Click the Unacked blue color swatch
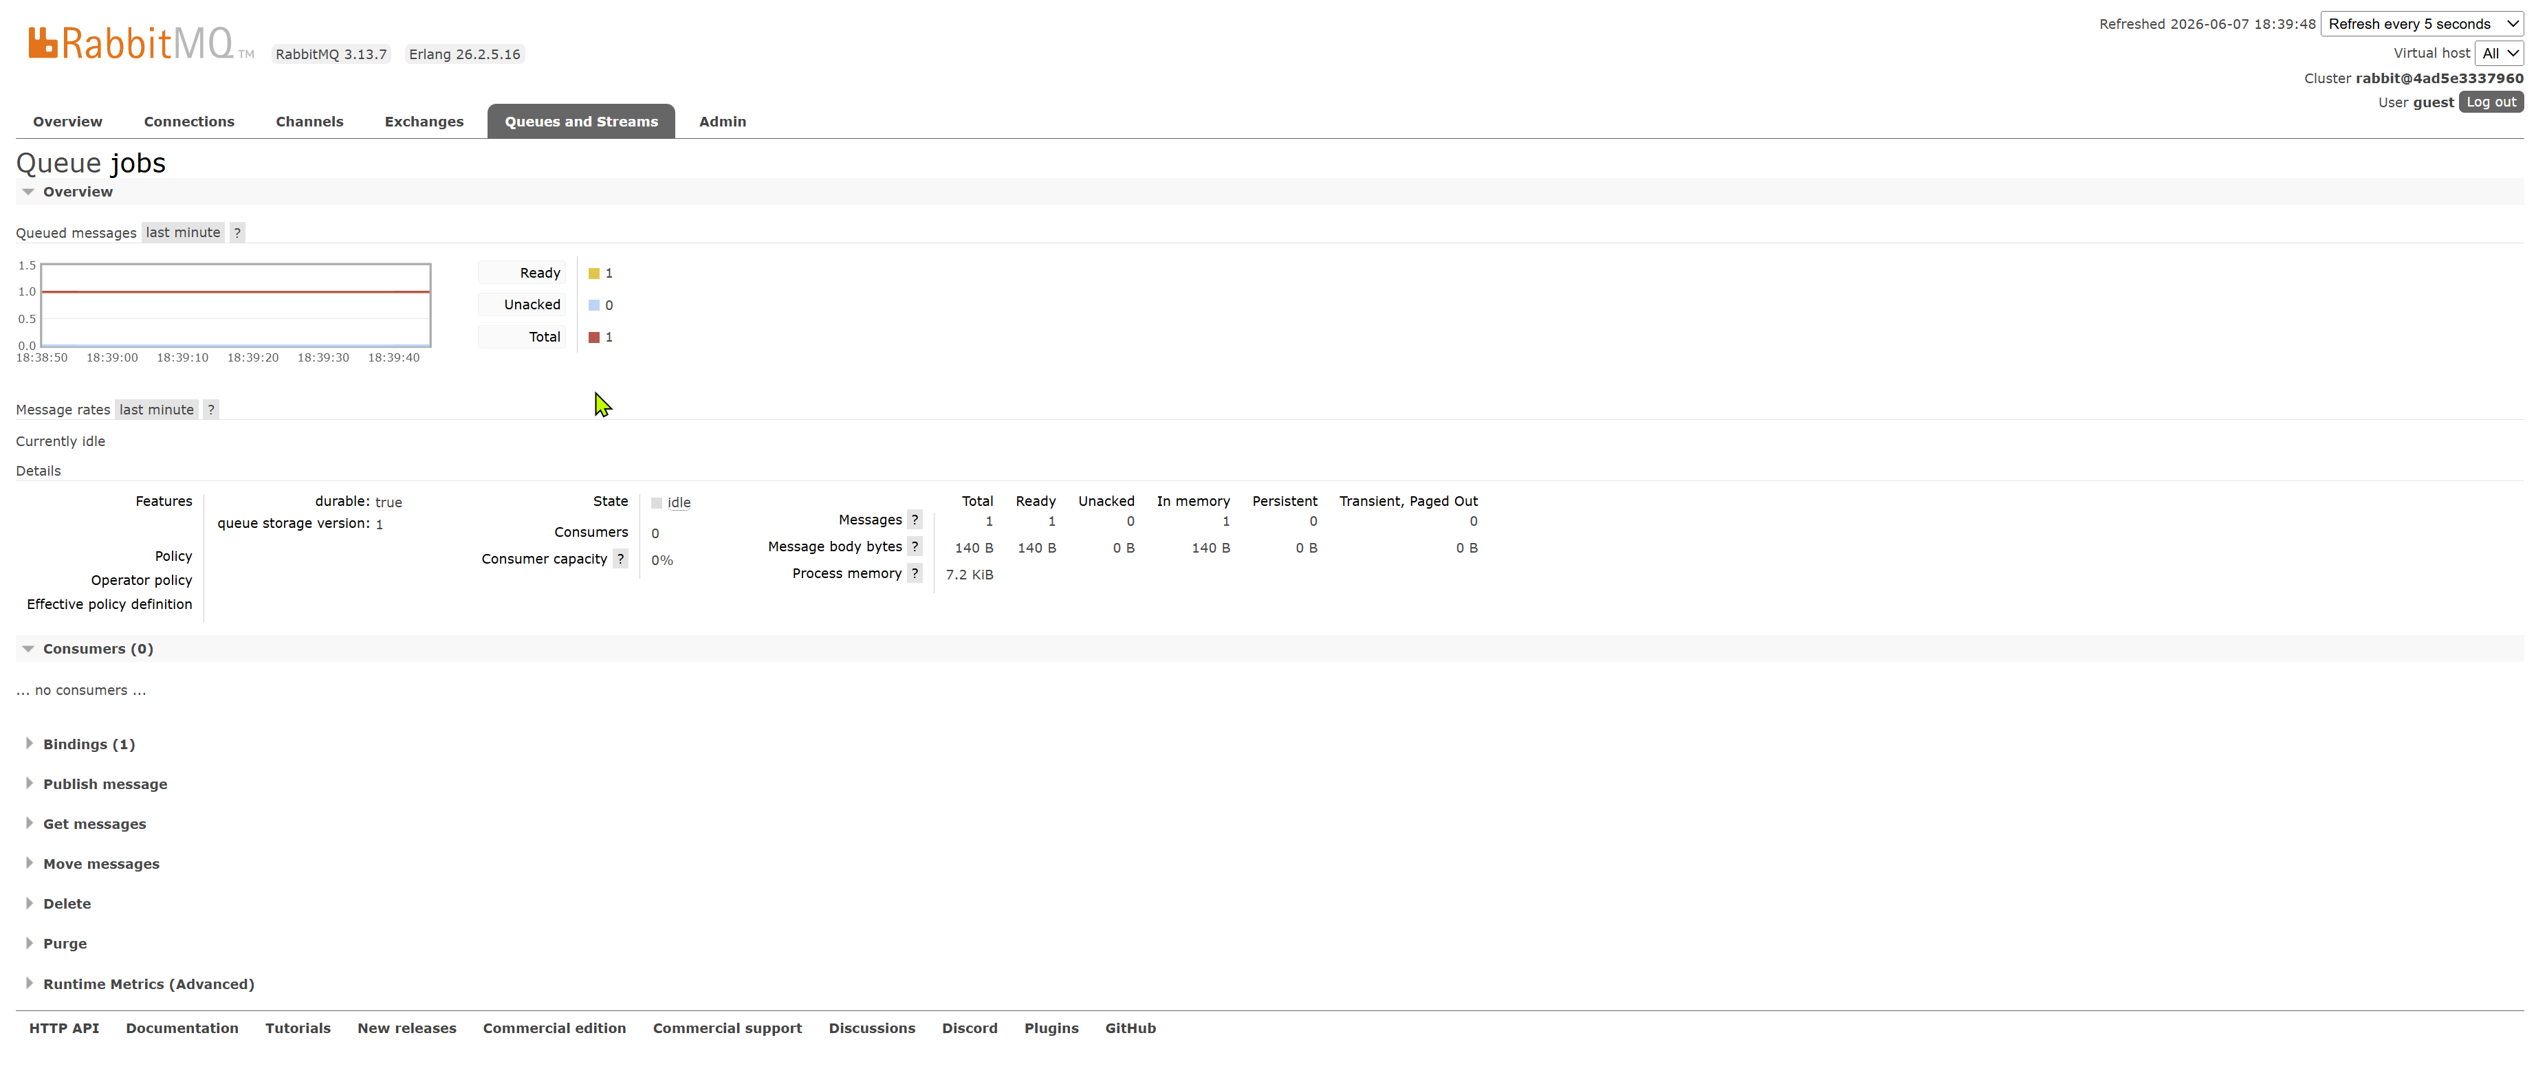The height and width of the screenshot is (1086, 2547). click(x=594, y=304)
